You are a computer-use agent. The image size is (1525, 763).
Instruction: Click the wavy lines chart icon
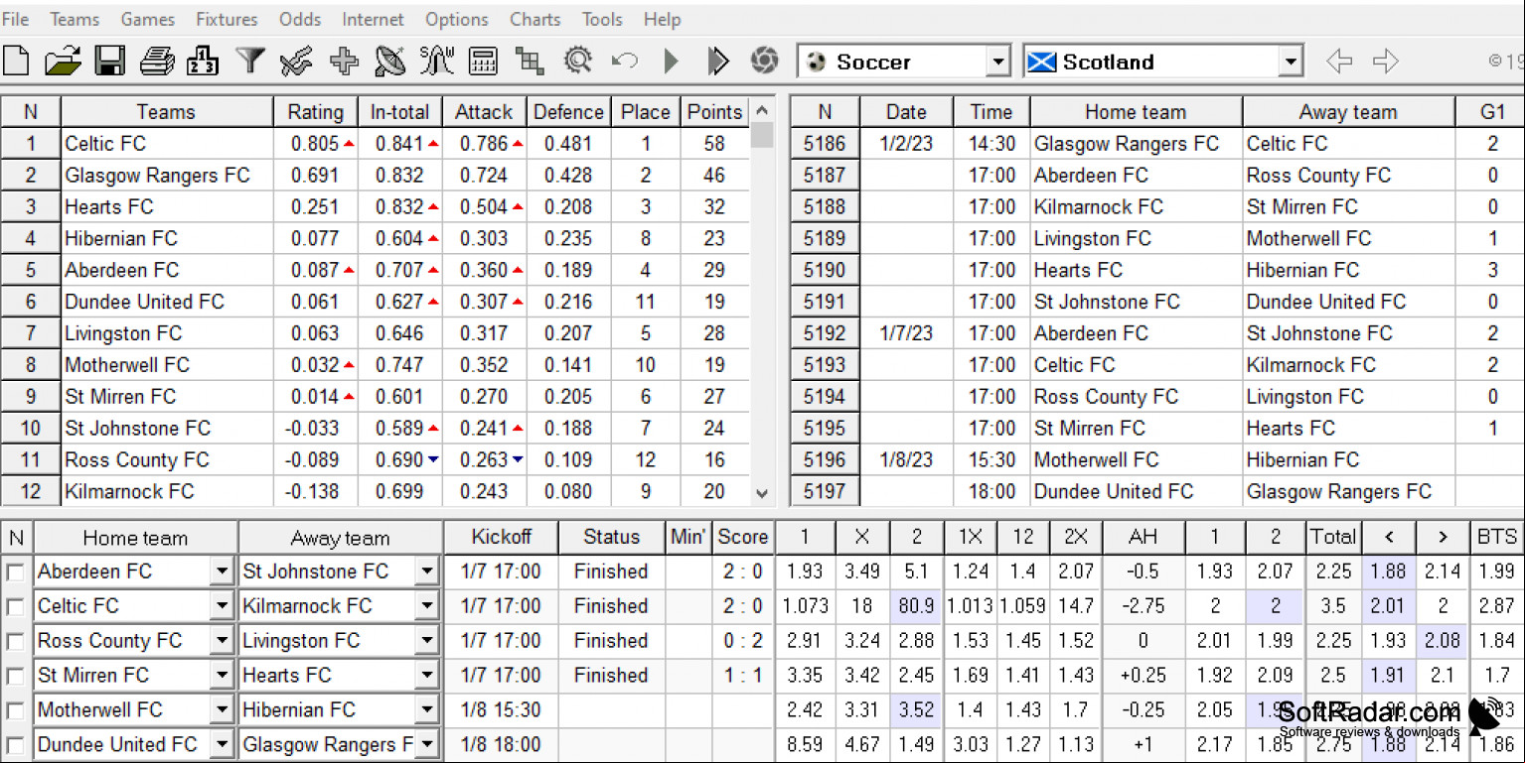[x=296, y=62]
